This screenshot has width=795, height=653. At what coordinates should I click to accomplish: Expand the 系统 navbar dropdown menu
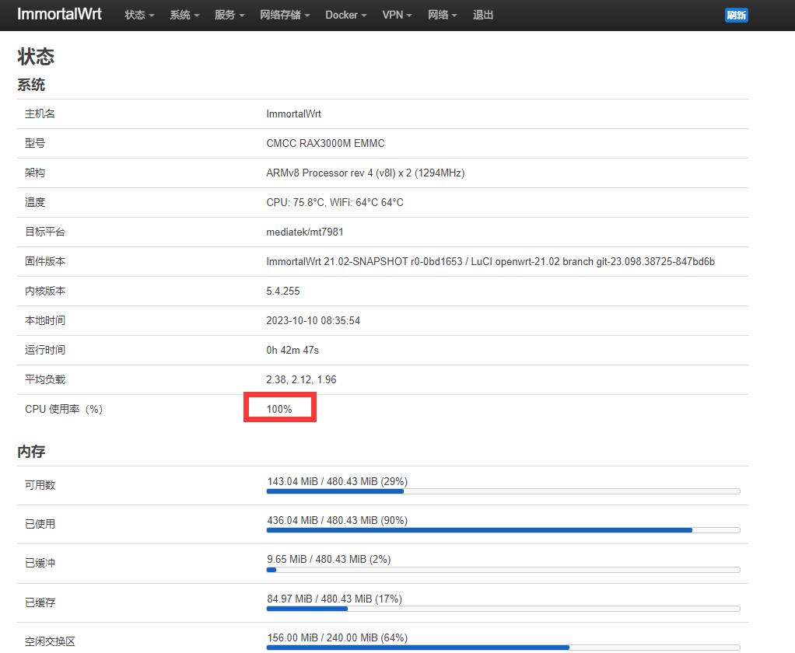pos(184,16)
